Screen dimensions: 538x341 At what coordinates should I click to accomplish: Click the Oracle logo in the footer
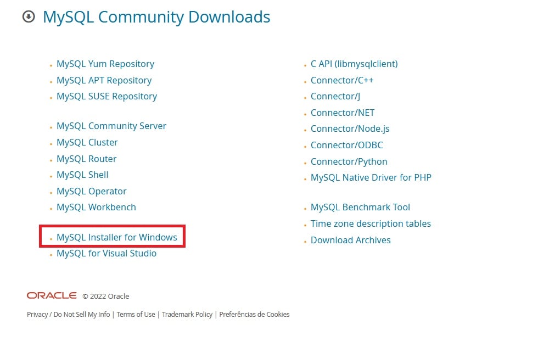click(52, 296)
